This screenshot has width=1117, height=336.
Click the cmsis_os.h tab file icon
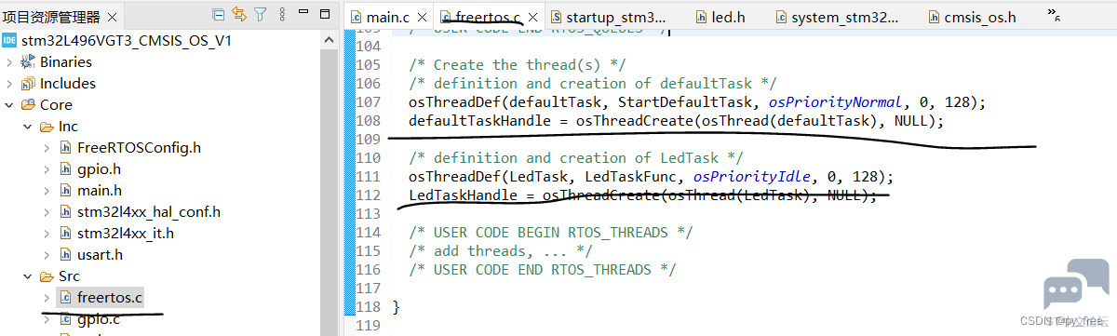(934, 17)
